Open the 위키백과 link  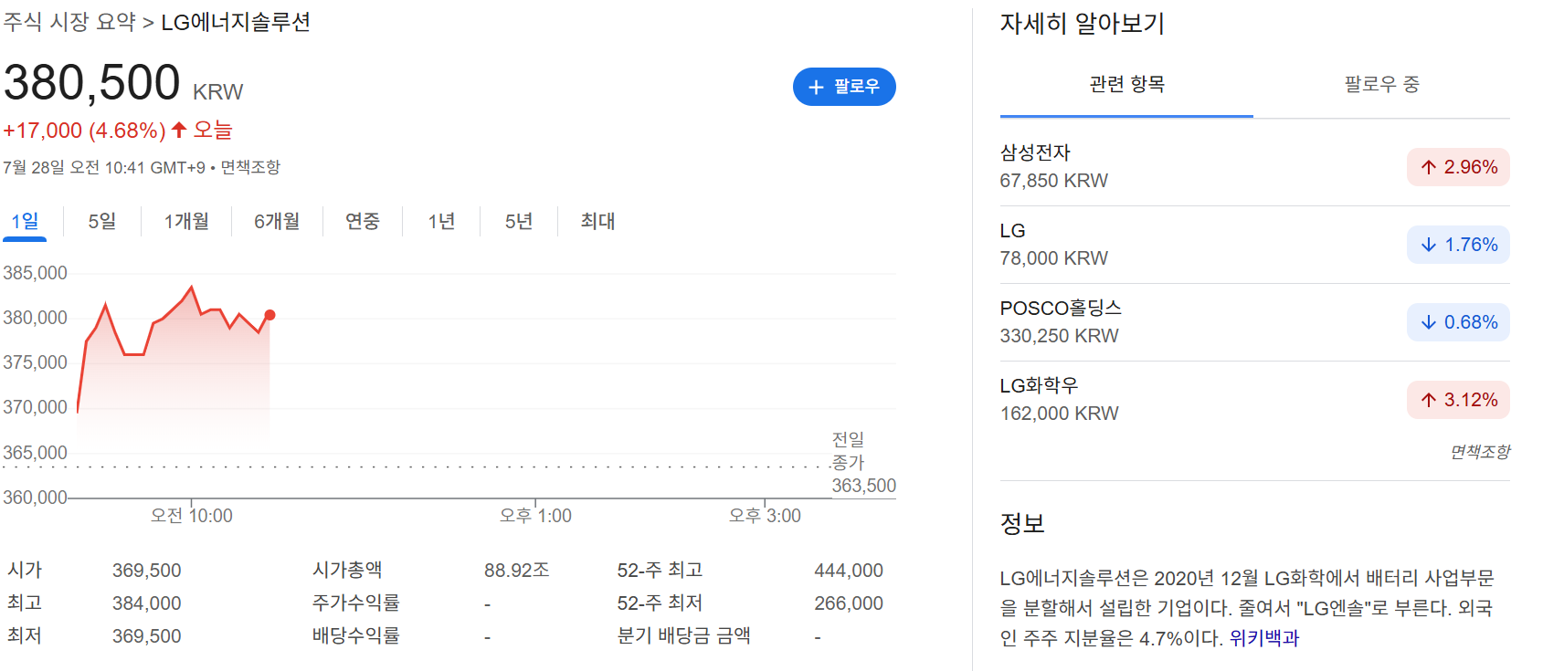[x=1263, y=638]
